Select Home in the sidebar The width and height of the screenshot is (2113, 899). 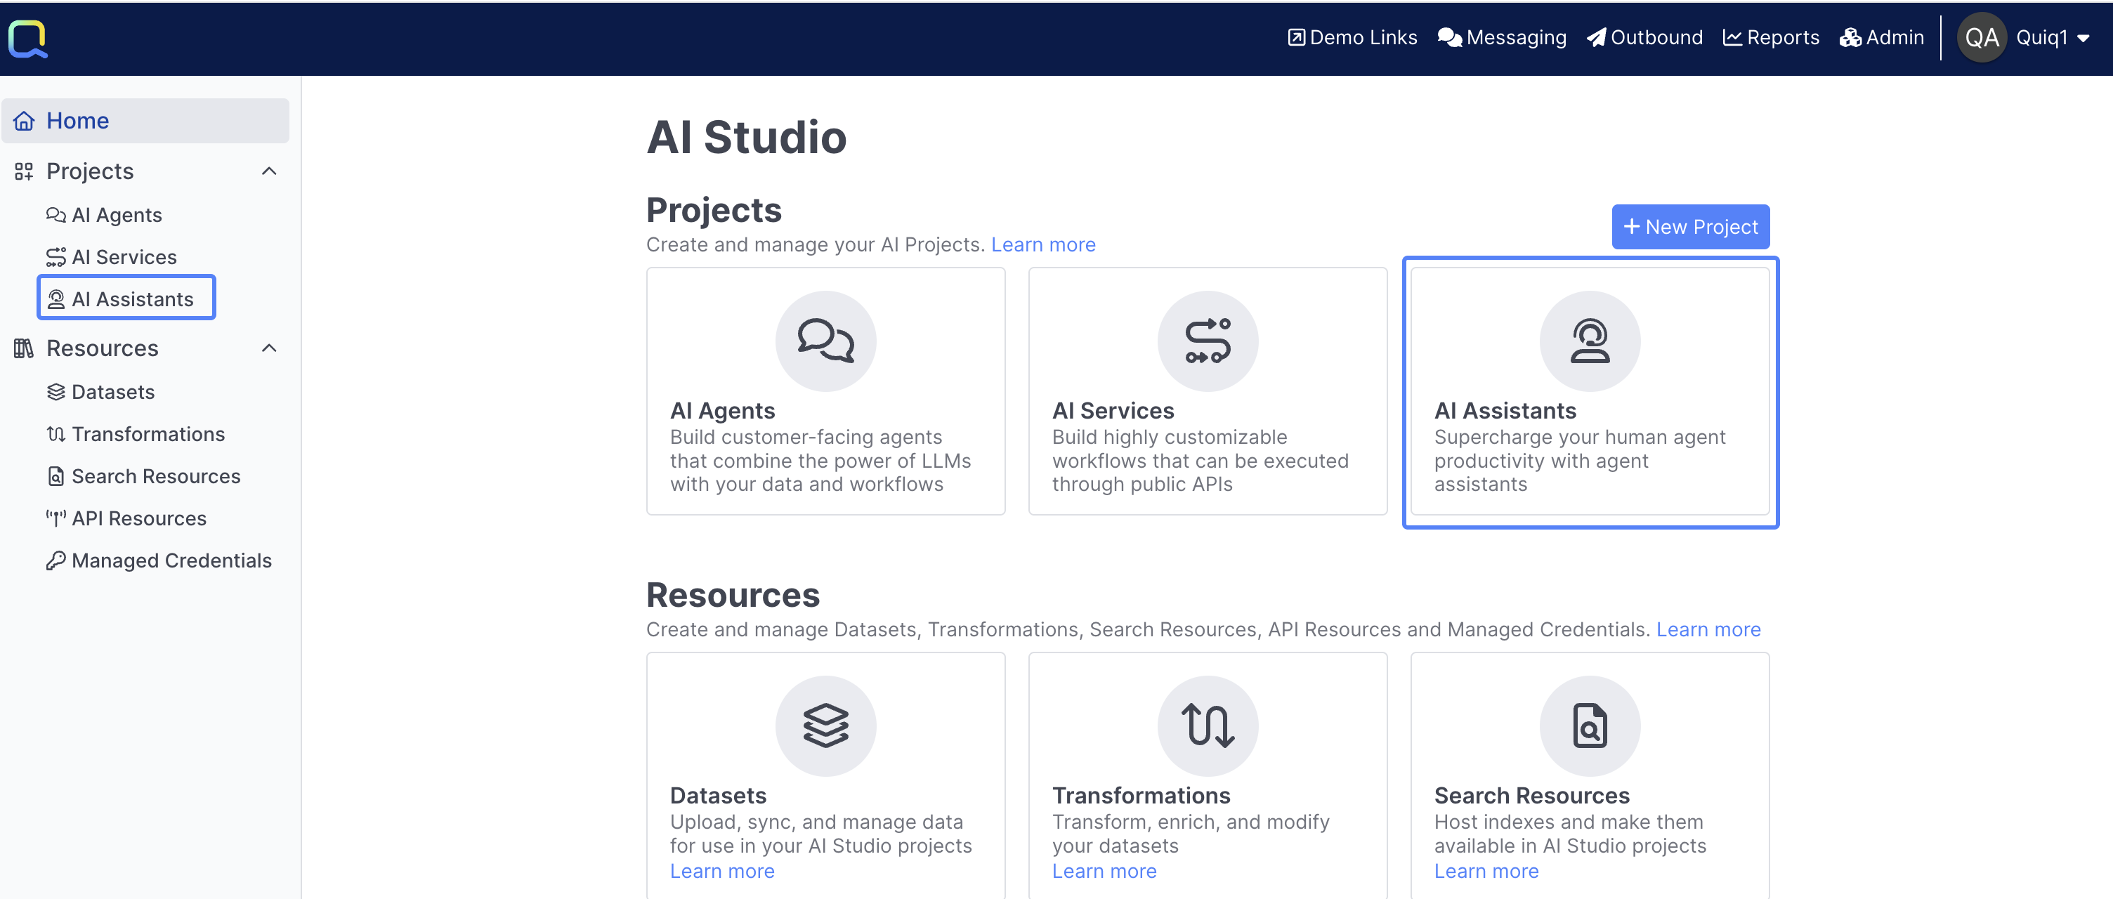click(77, 121)
